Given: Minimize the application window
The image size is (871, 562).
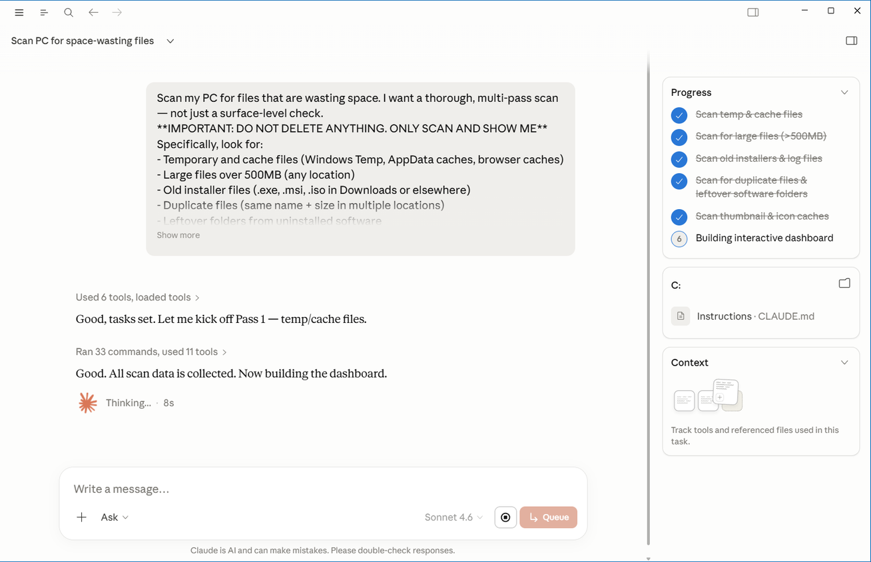Looking at the screenshot, I should point(804,11).
